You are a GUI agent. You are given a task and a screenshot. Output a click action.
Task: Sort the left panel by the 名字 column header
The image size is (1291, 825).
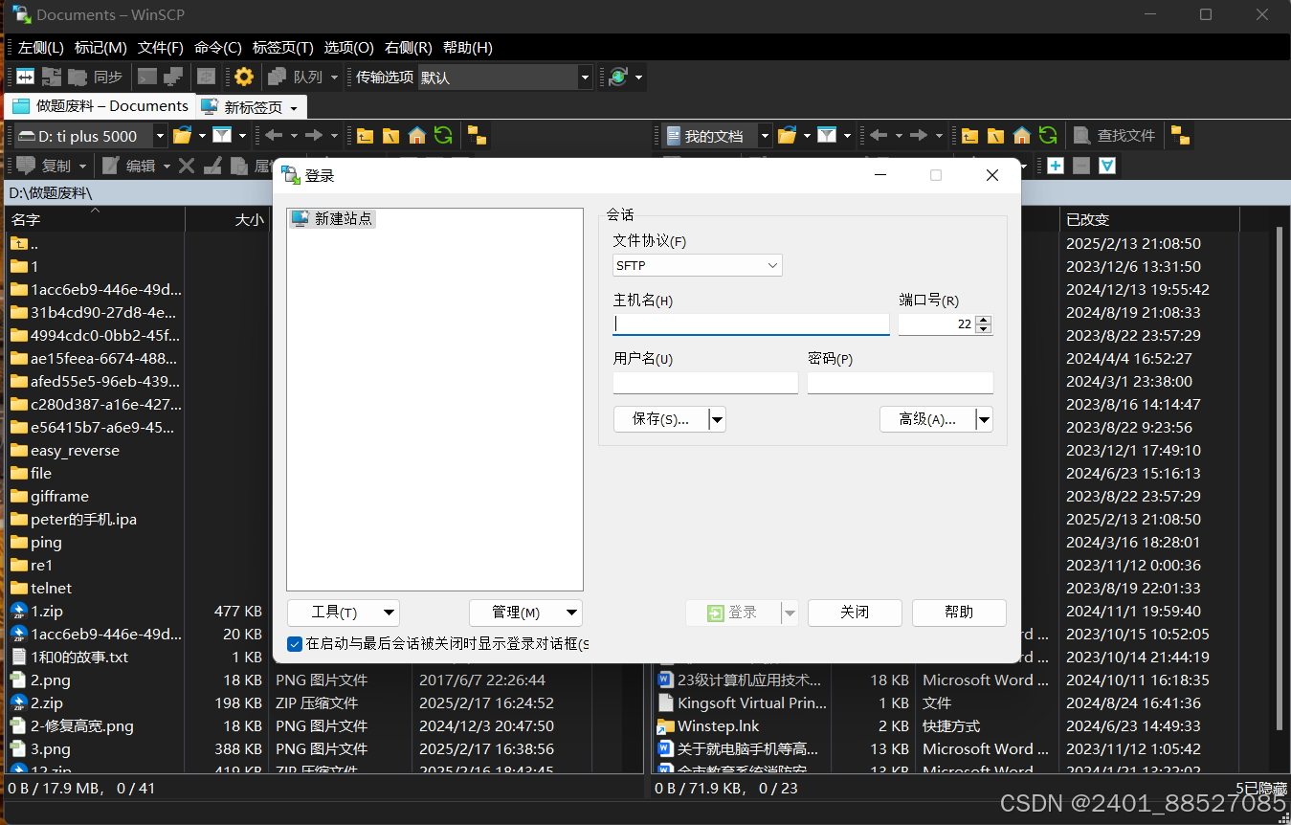95,219
